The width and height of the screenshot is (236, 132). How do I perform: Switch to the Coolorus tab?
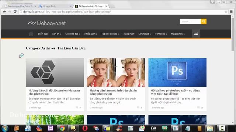point(20,6)
